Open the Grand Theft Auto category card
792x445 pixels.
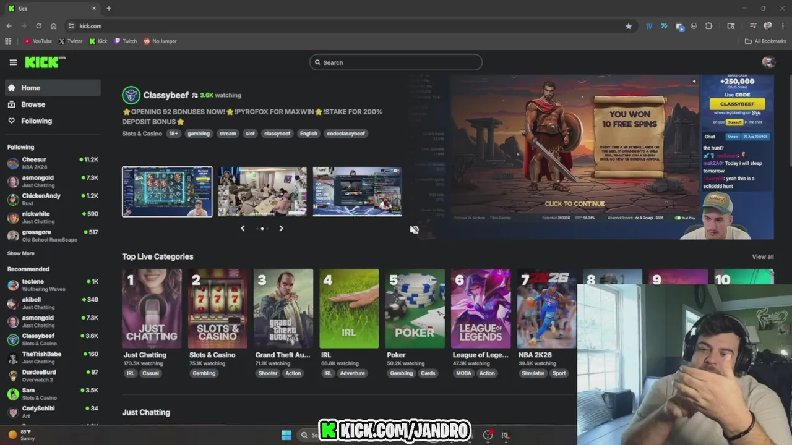pos(283,308)
